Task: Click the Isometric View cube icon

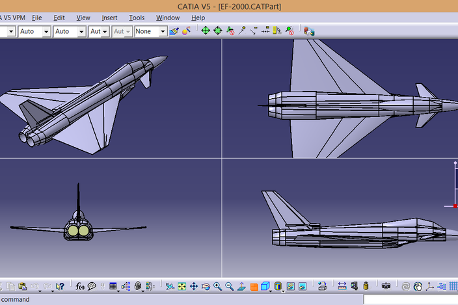Action: (x=265, y=286)
